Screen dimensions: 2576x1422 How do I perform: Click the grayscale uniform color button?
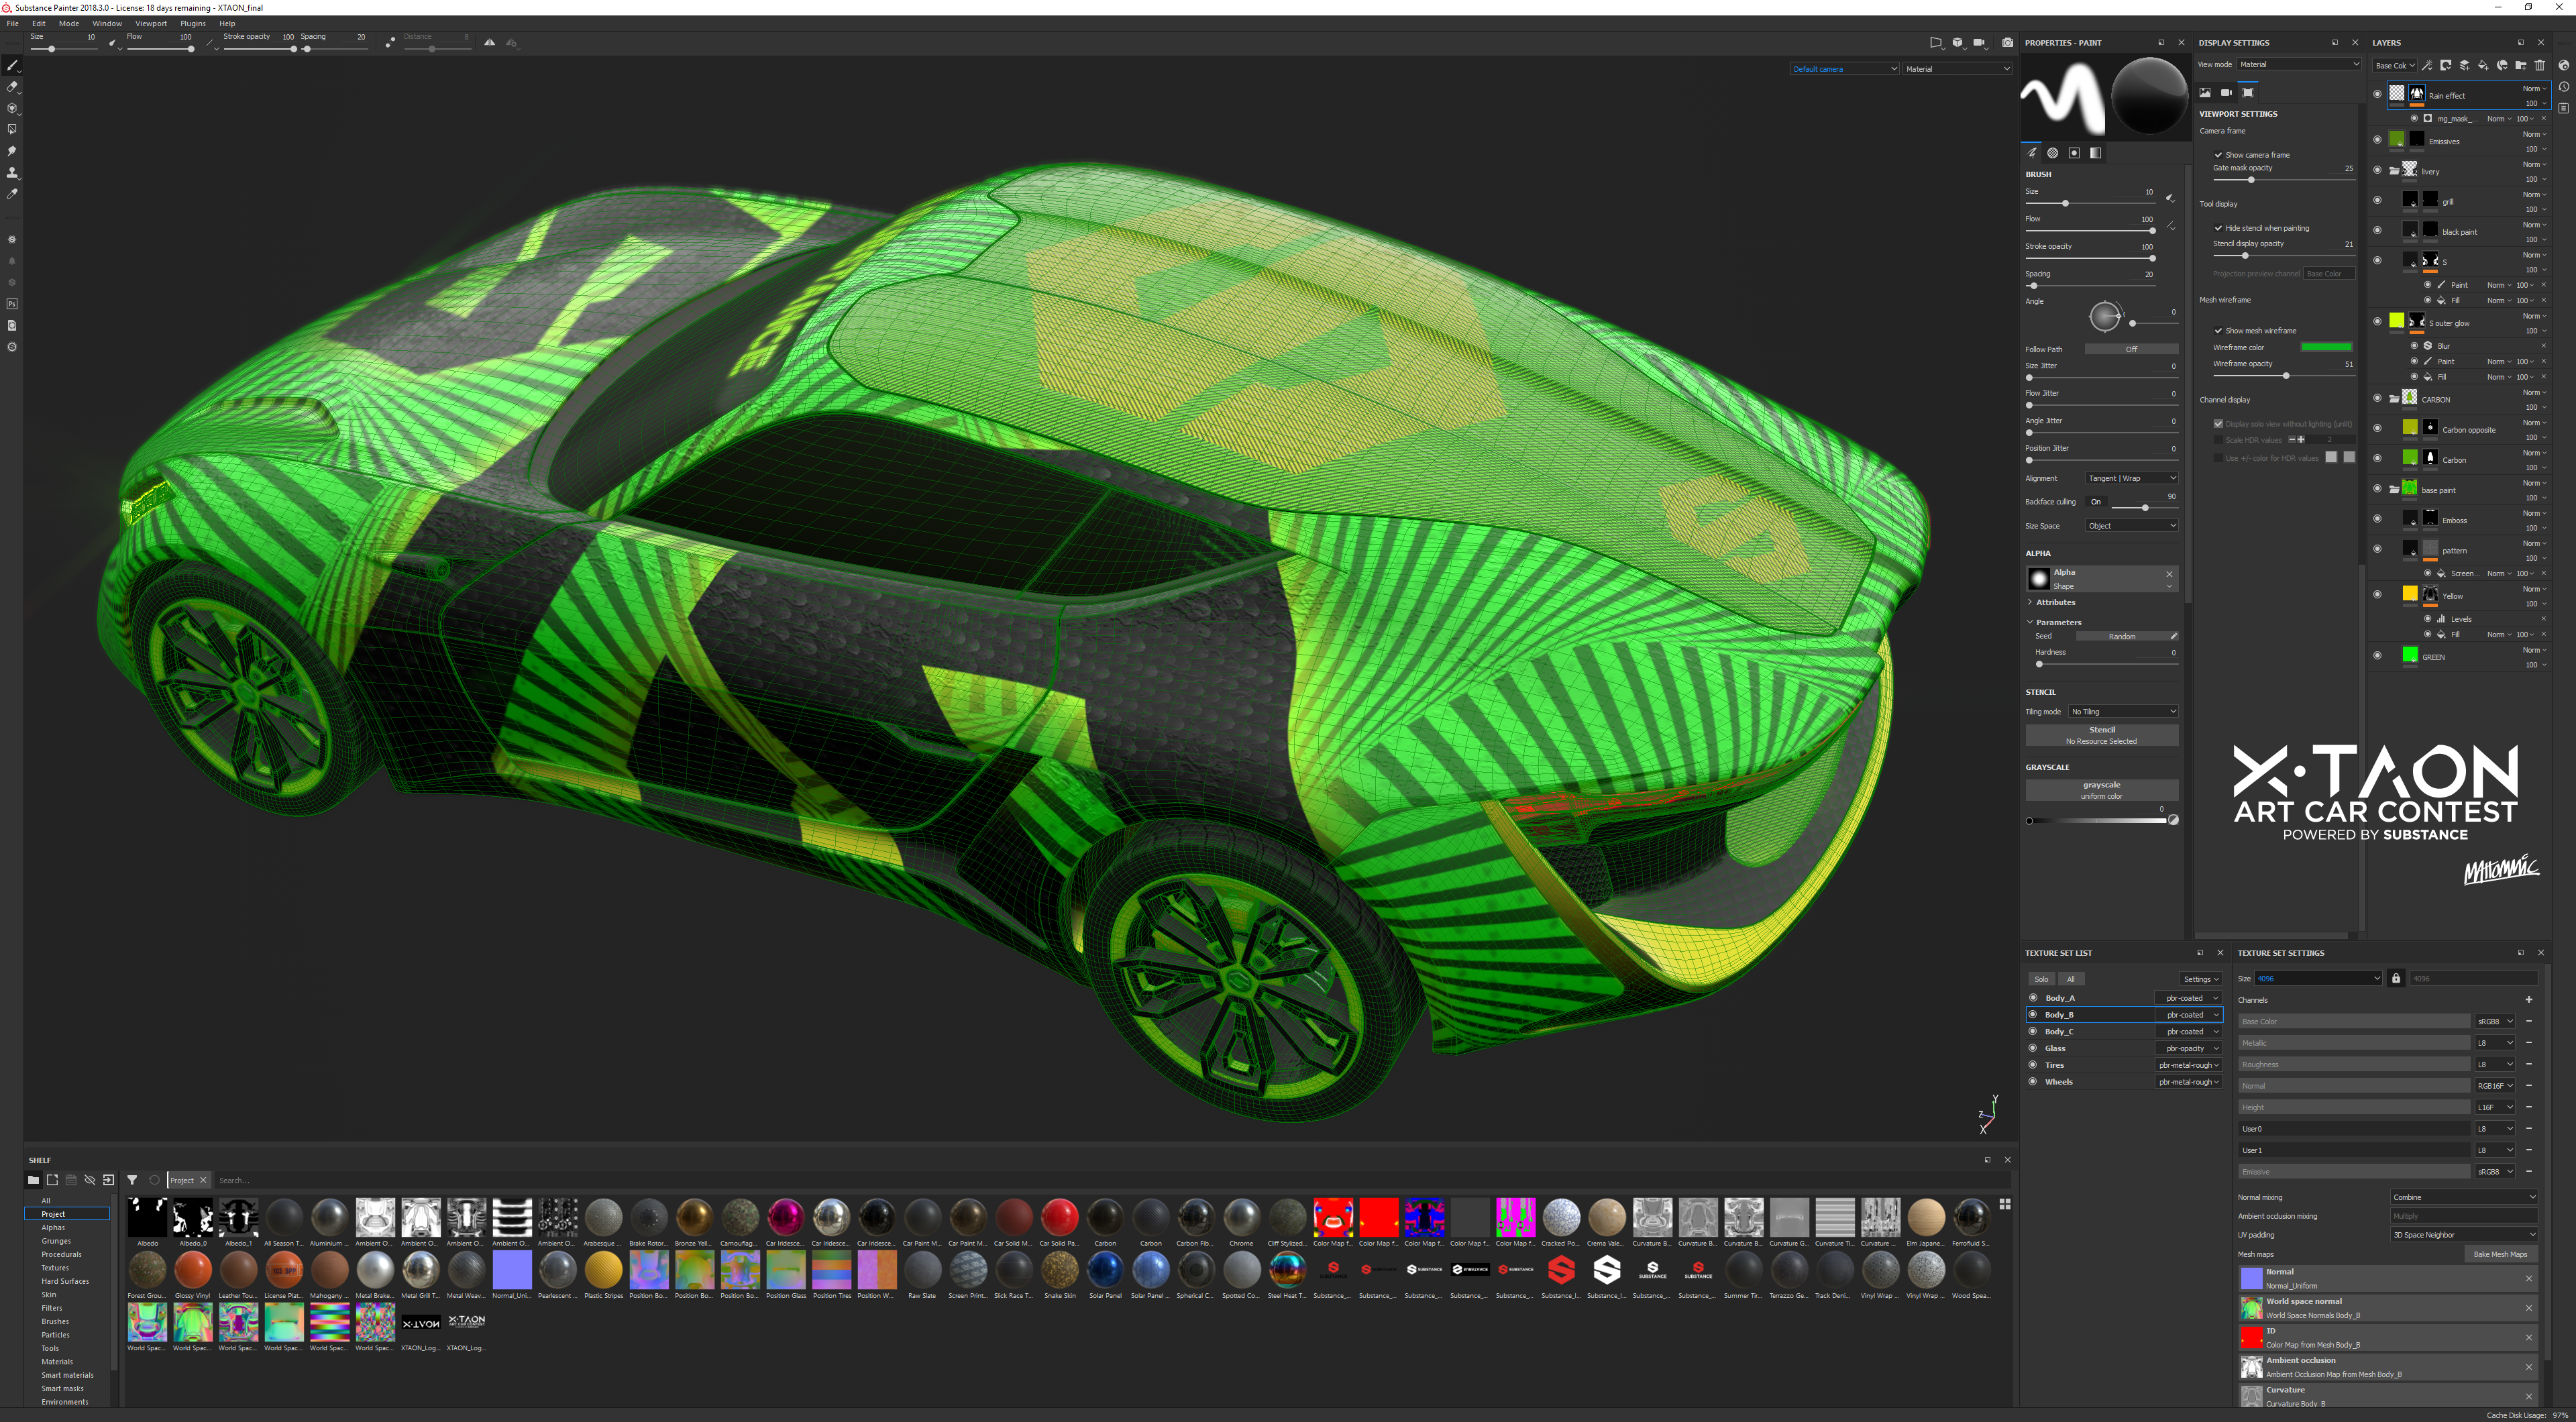pos(2102,790)
